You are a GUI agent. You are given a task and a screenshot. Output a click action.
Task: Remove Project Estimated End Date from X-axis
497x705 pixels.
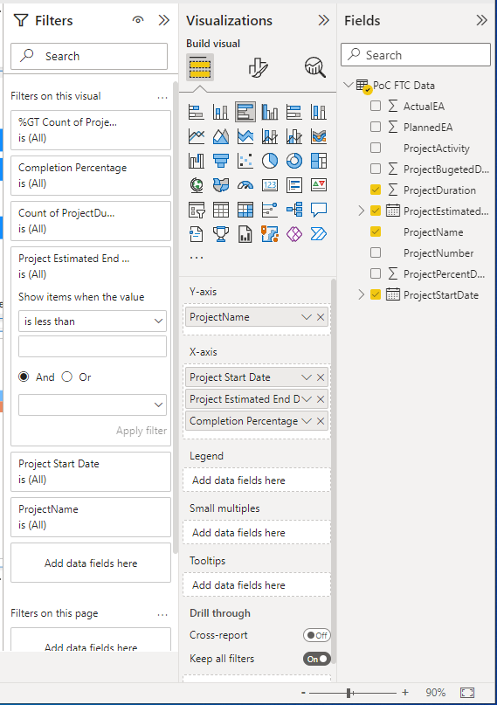click(x=321, y=399)
